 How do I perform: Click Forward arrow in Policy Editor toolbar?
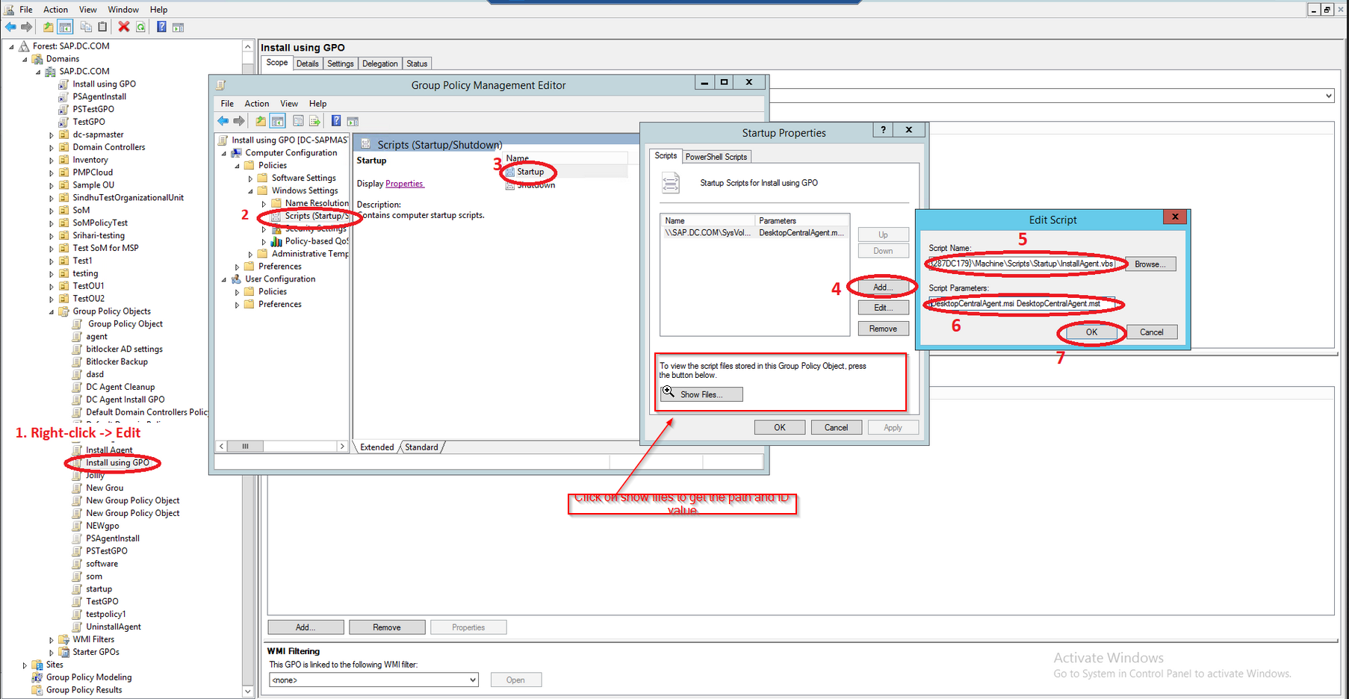click(x=239, y=121)
